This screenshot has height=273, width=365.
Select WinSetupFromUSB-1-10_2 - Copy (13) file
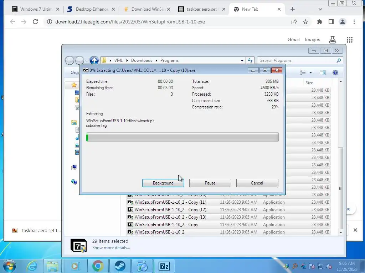228,217
